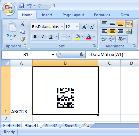
Task: Open underline style dropdown arrow
Action: [57, 37]
